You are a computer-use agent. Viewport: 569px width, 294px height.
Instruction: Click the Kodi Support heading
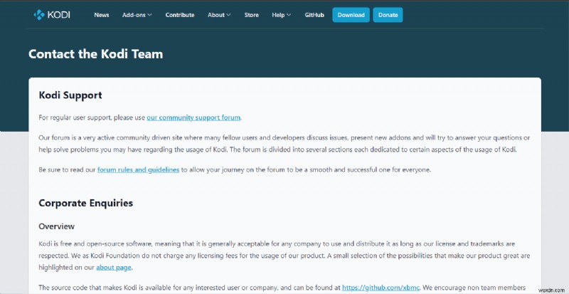(x=70, y=95)
